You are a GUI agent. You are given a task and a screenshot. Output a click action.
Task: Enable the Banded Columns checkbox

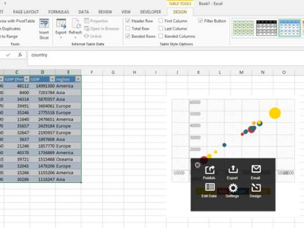pyautogui.click(x=161, y=36)
